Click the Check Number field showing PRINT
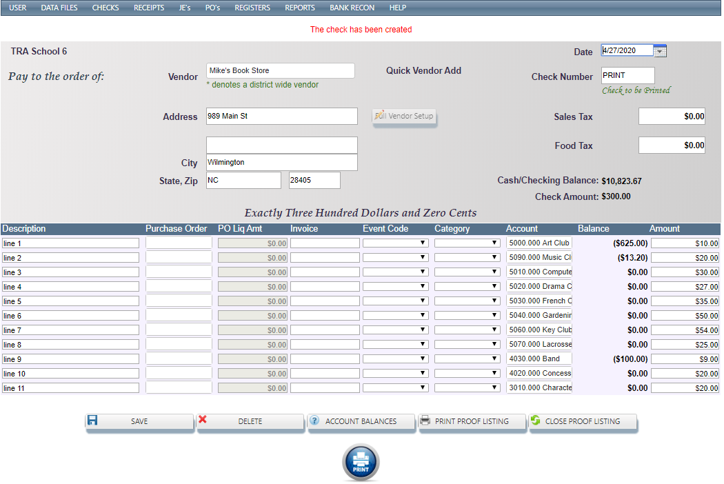 click(628, 75)
